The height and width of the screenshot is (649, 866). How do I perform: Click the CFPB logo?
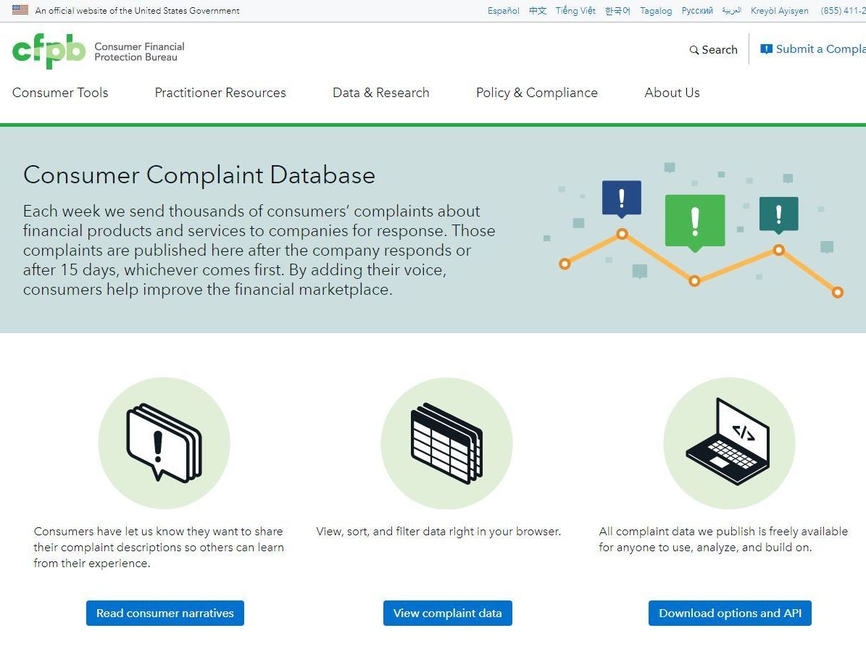coord(49,51)
